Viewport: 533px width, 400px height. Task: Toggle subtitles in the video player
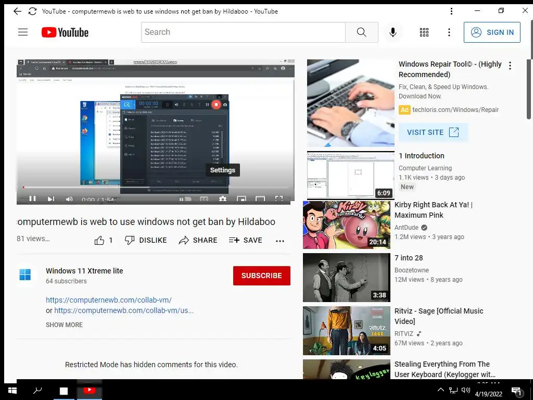tap(204, 199)
